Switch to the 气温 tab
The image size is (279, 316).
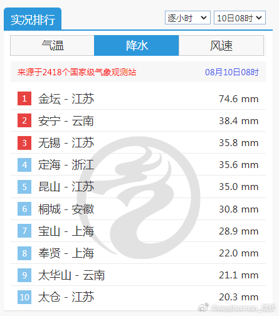pyautogui.click(x=52, y=46)
